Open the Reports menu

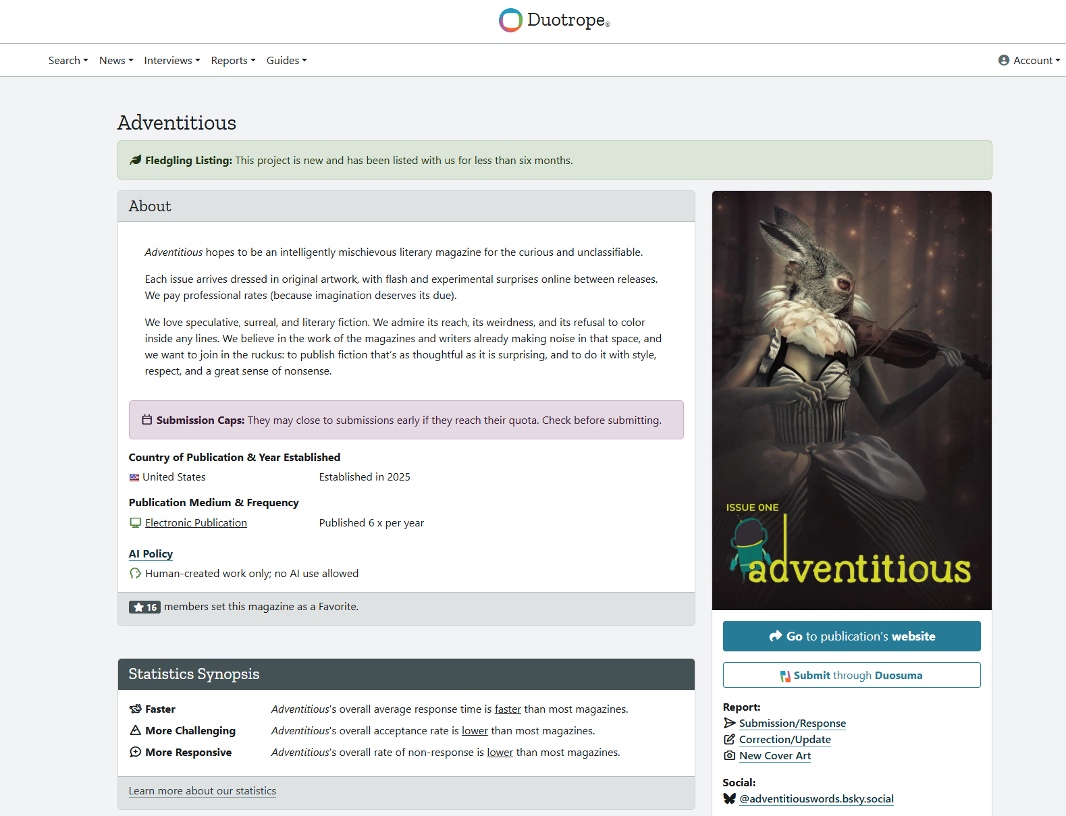(x=233, y=60)
